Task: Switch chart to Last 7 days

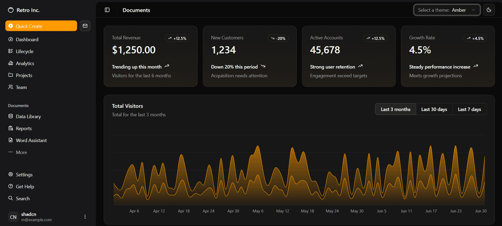Action: click(x=469, y=109)
